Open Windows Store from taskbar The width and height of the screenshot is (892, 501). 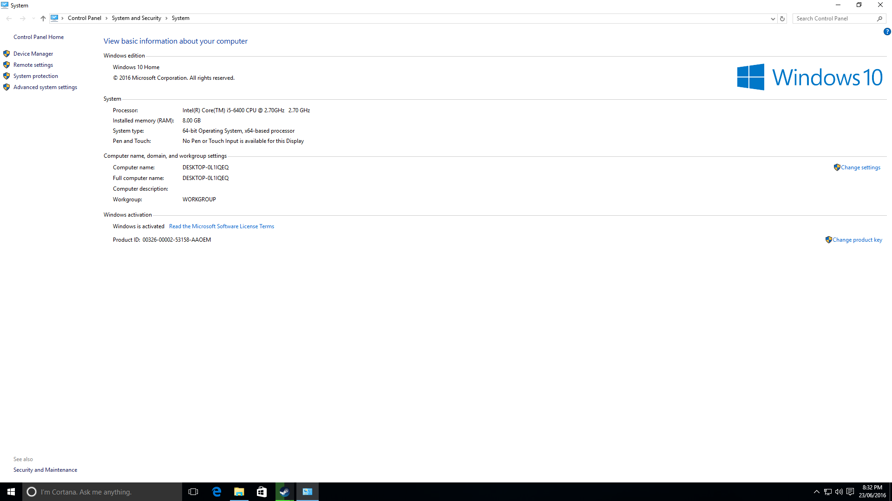[x=262, y=492]
